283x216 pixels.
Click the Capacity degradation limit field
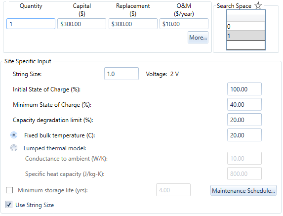click(244, 120)
